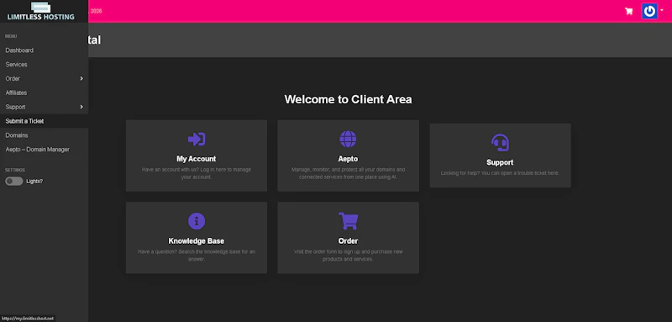672x322 pixels.
Task: Click the Order card title
Action: (x=348, y=241)
